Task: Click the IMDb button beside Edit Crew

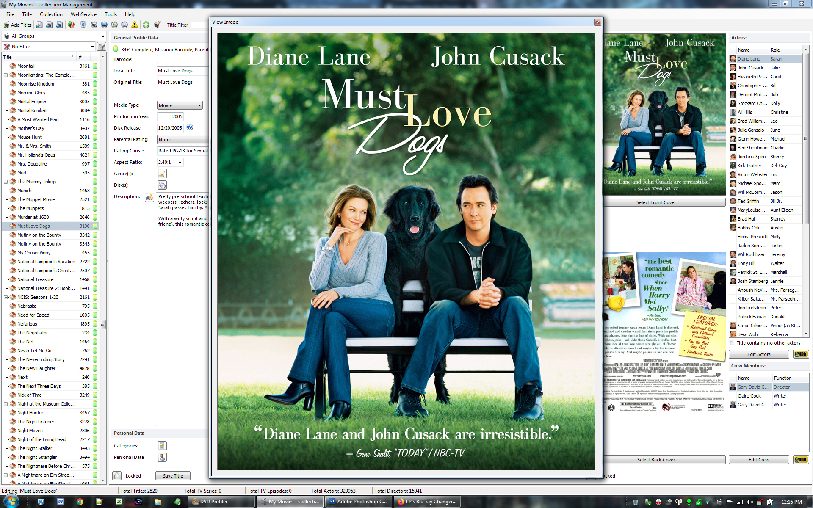Action: click(801, 460)
